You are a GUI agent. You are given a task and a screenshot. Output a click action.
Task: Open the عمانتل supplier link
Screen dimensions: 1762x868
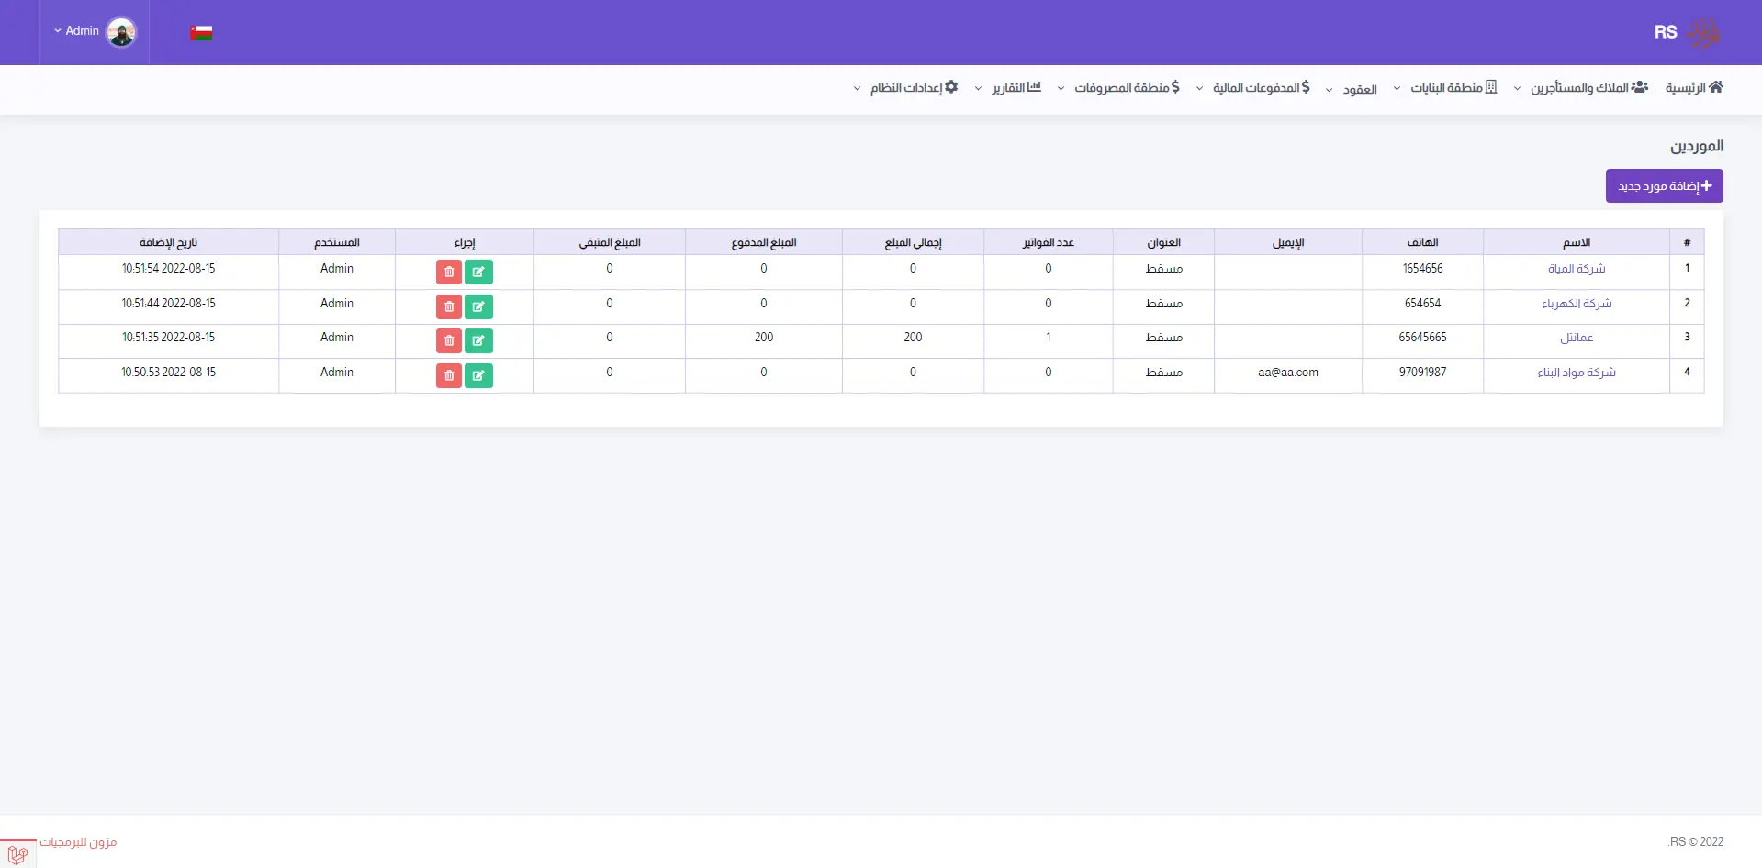click(1577, 338)
